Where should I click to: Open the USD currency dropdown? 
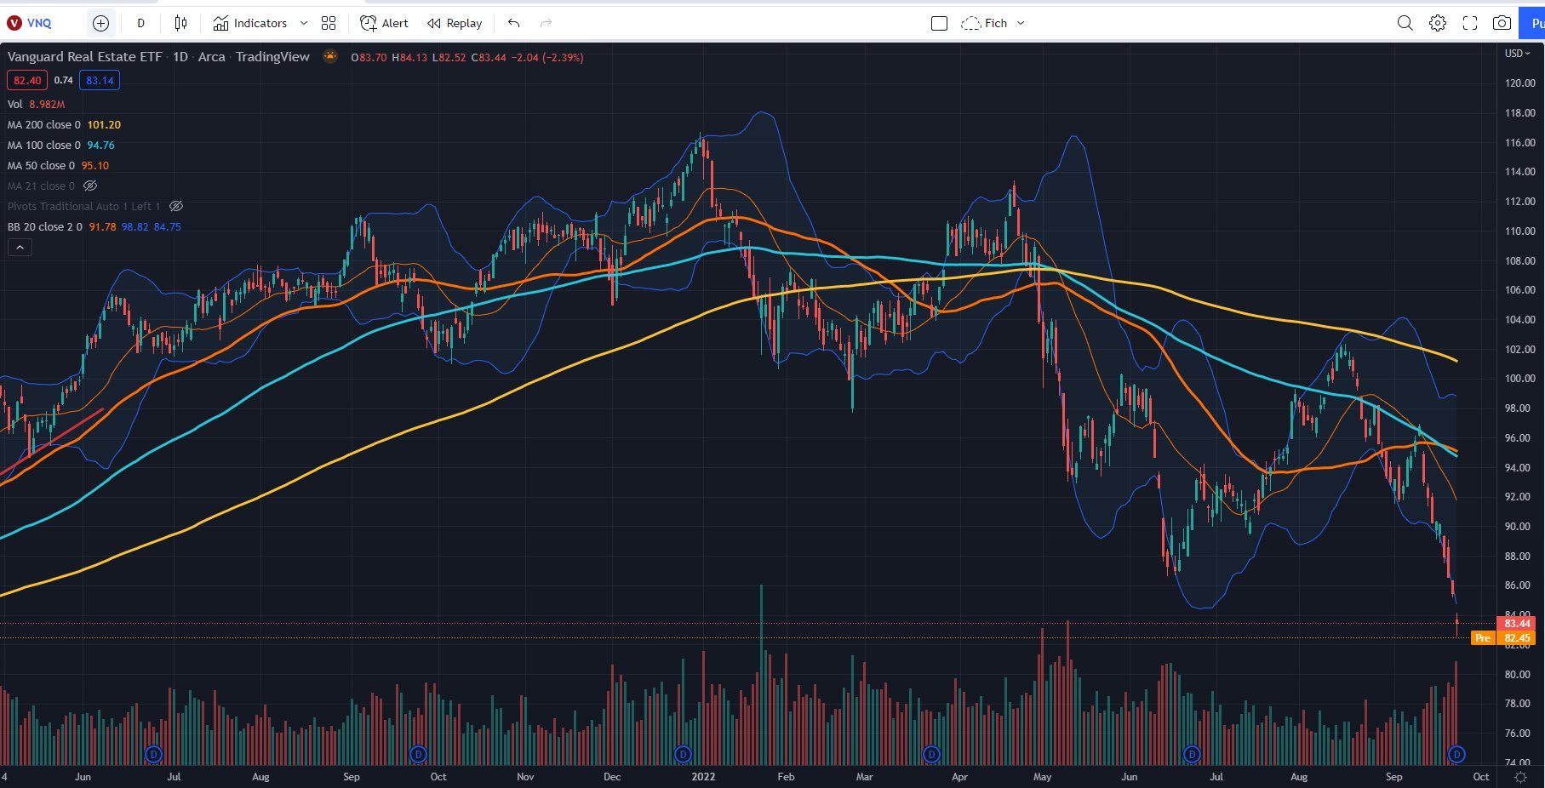coord(1517,53)
